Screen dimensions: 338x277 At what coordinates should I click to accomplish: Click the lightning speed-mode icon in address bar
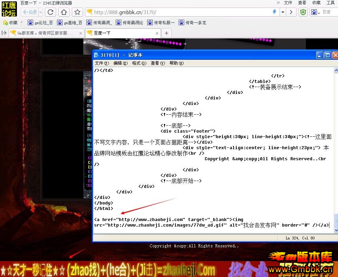[275, 12]
